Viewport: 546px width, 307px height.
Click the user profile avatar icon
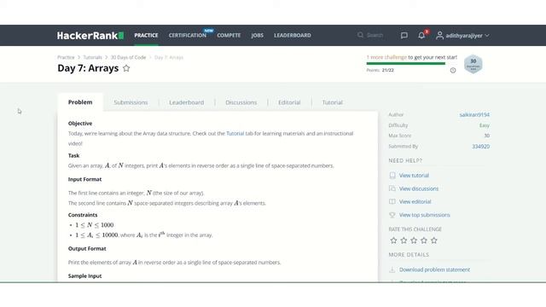coord(440,36)
